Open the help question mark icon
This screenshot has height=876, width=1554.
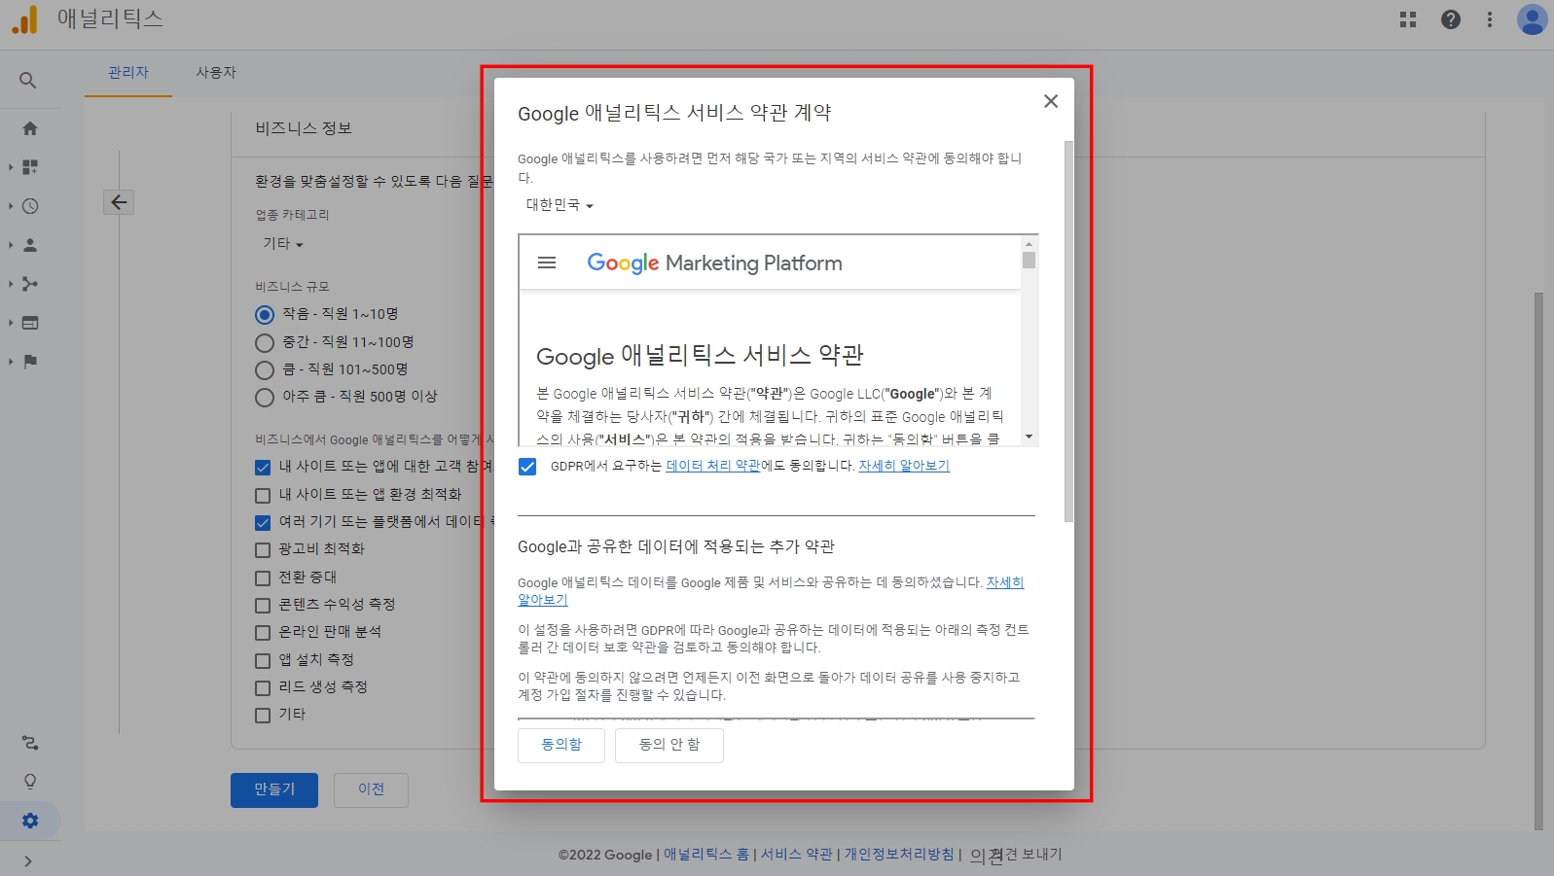[x=1451, y=19]
